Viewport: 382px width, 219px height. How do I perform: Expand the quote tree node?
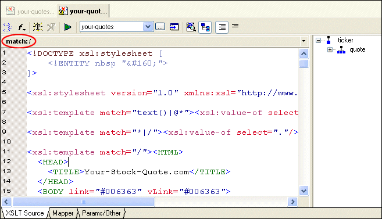pos(330,49)
